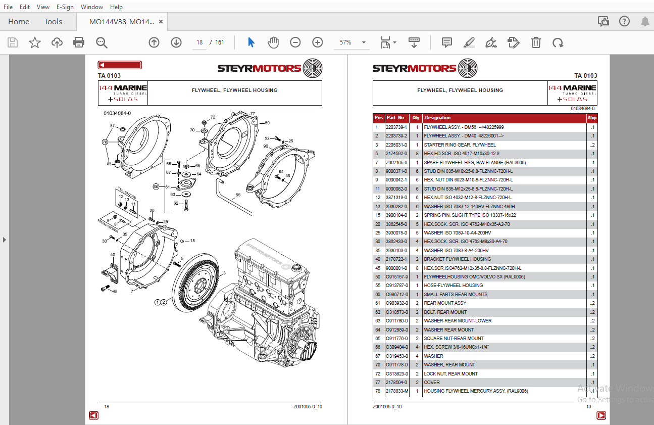Open the sign document pen tool

click(x=491, y=42)
